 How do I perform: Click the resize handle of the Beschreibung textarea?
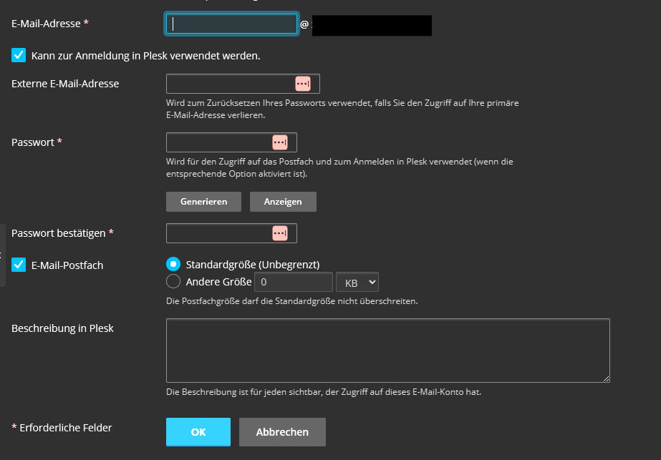tap(606, 378)
